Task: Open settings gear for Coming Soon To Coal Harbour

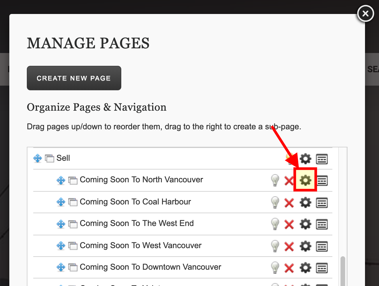Action: coord(306,202)
